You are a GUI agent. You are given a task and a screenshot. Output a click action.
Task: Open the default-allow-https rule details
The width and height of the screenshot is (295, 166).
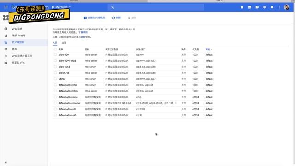(x=68, y=91)
